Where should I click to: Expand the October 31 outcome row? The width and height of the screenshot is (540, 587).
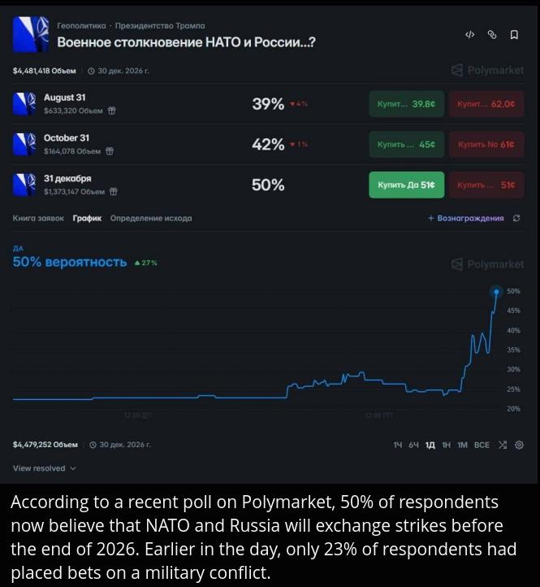(x=268, y=144)
